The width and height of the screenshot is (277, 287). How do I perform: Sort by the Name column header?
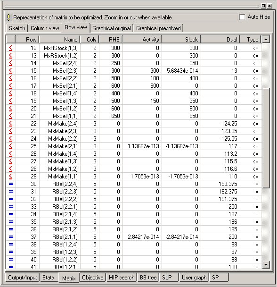click(x=60, y=39)
